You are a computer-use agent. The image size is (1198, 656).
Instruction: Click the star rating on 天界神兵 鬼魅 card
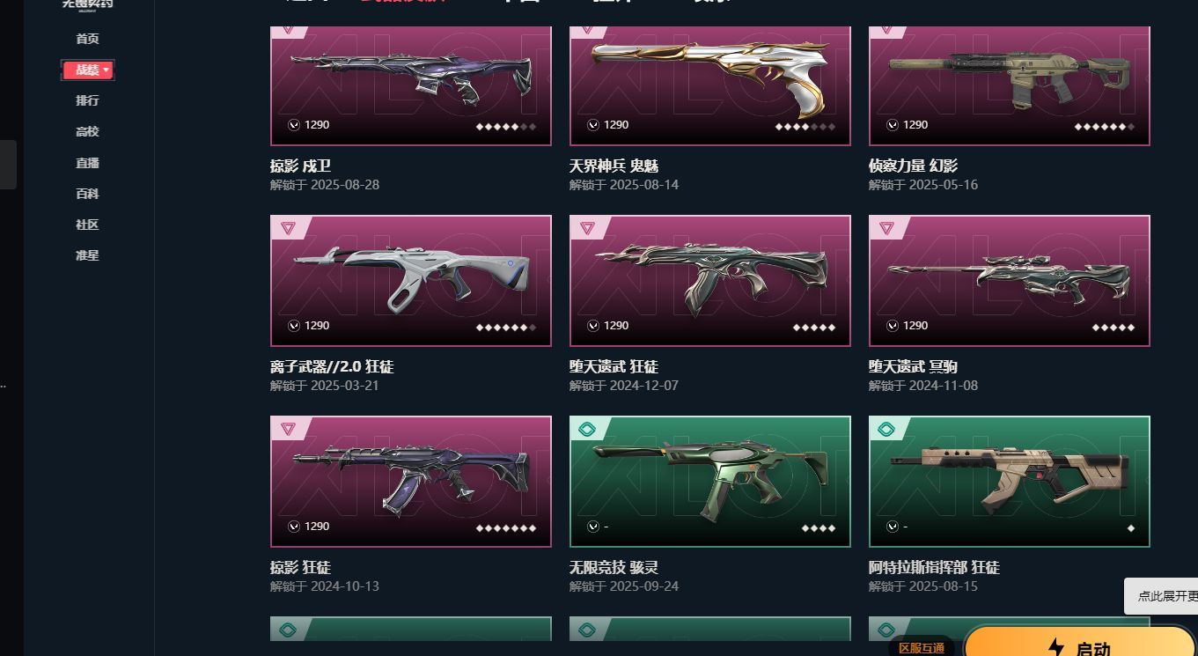(x=805, y=127)
